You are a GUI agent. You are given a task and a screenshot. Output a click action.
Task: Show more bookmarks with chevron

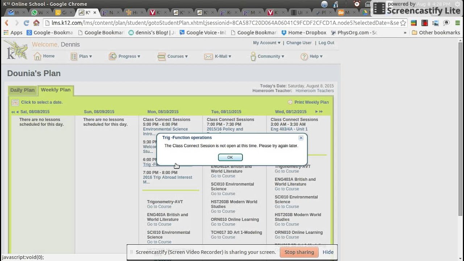pos(405,32)
